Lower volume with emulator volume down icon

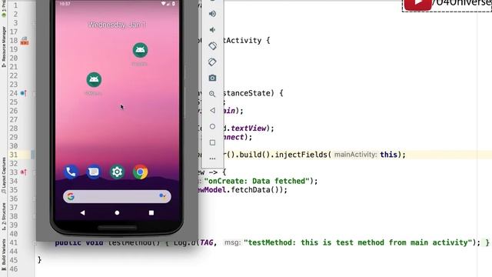(x=212, y=30)
